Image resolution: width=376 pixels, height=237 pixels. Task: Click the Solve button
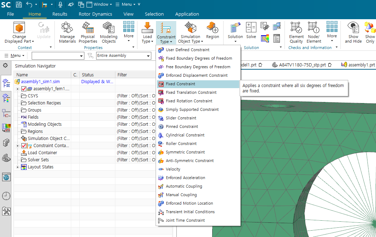251,31
